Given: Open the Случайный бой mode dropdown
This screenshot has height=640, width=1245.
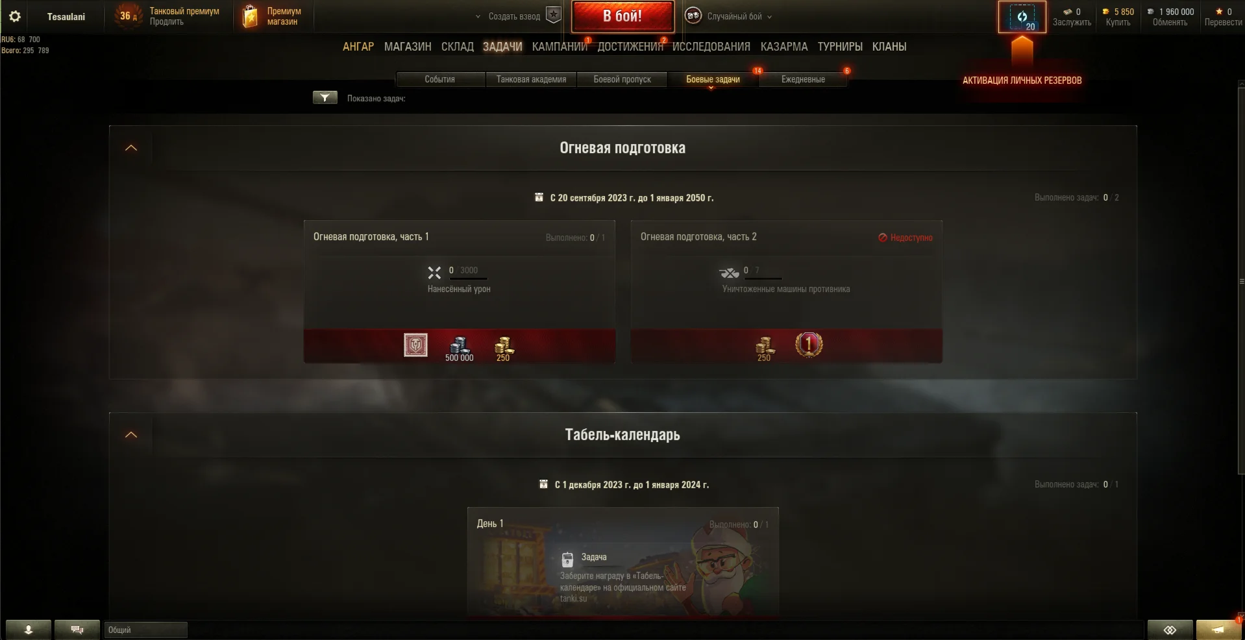Looking at the screenshot, I should click(x=729, y=16).
